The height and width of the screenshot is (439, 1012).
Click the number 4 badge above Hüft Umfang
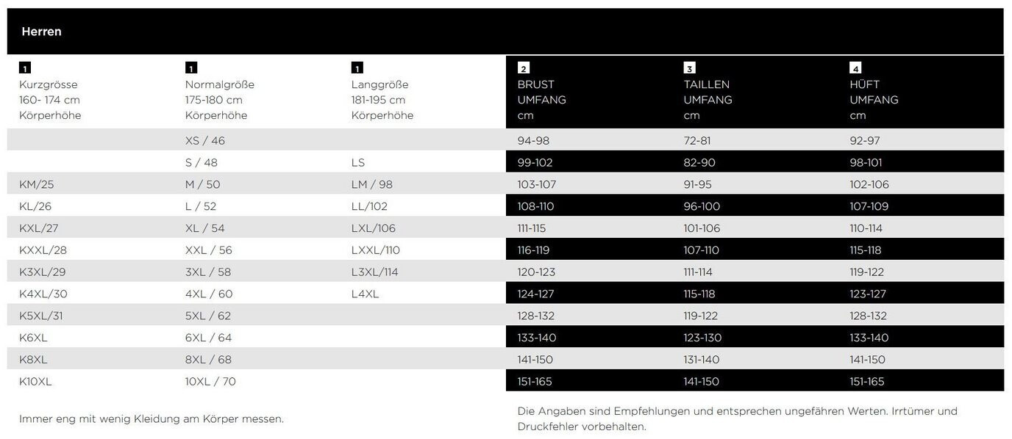[855, 68]
